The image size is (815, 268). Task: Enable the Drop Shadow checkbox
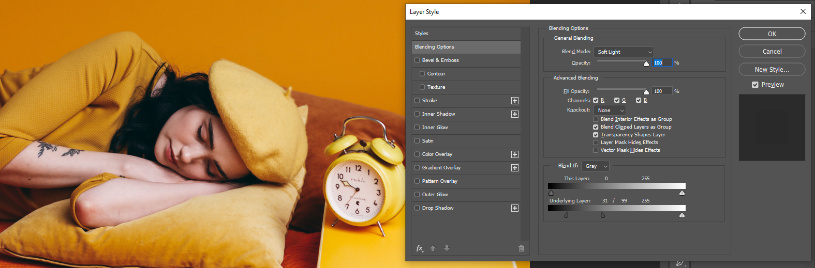point(417,208)
